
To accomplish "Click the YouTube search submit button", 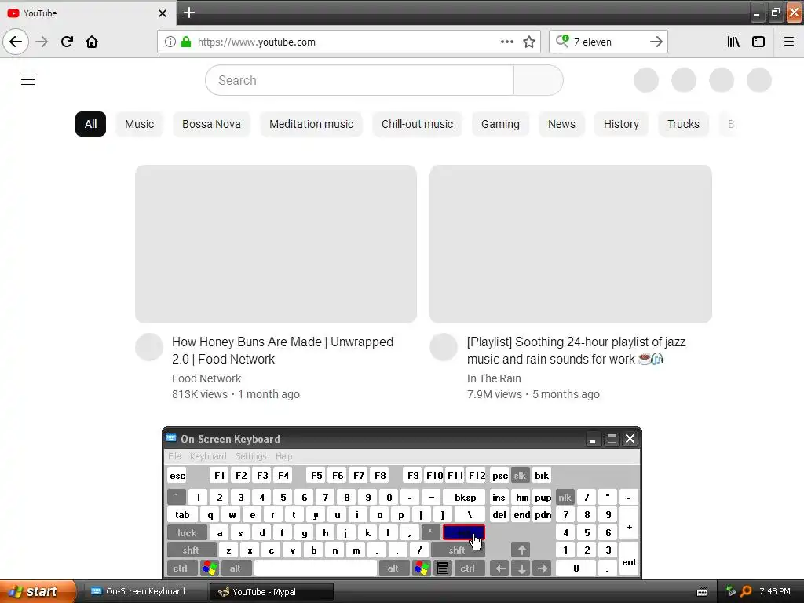I will click(x=539, y=80).
